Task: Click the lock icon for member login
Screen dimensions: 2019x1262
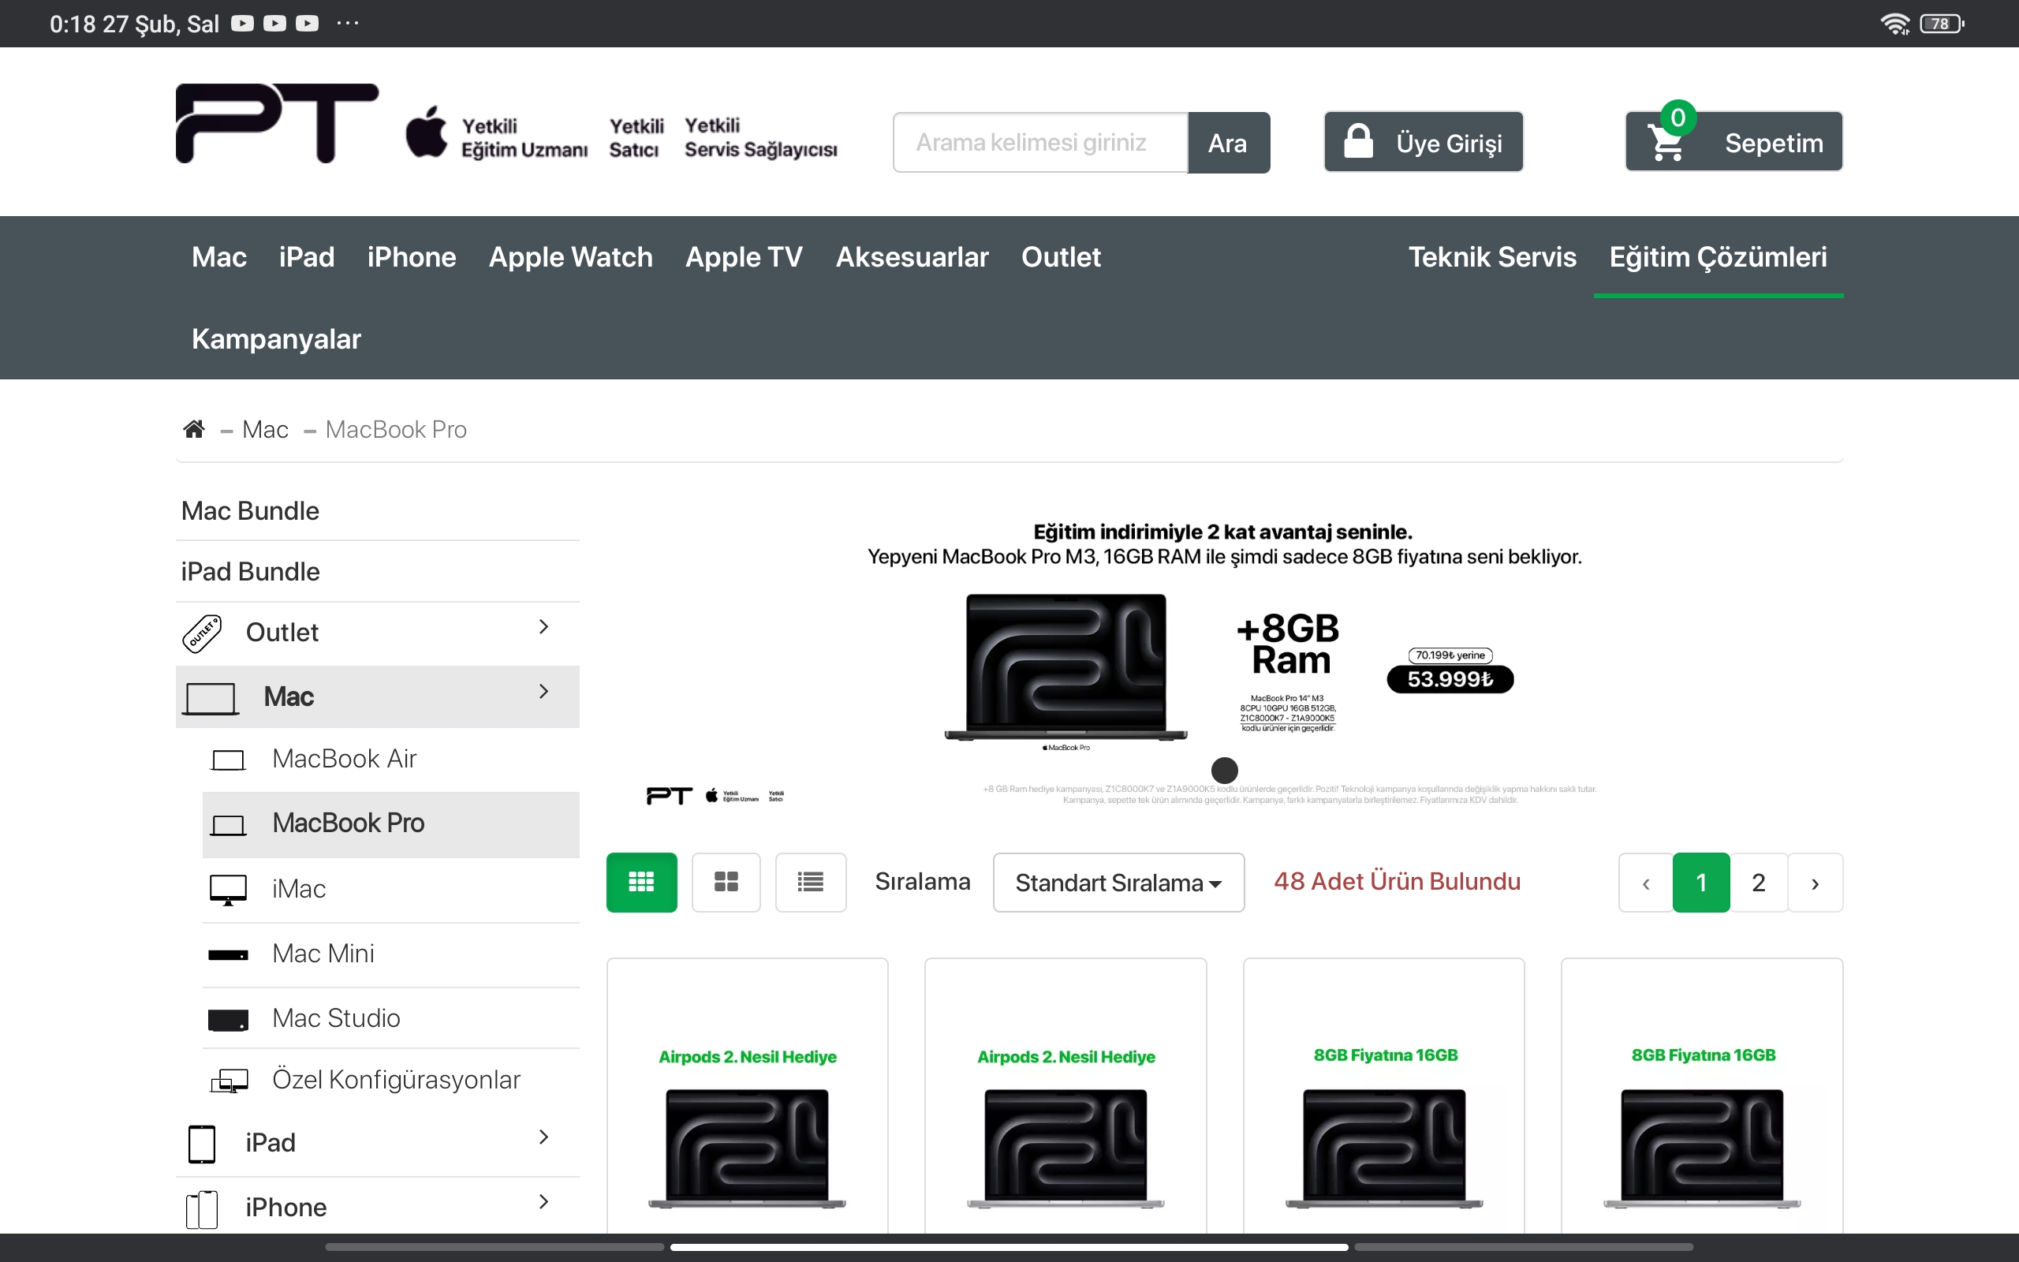Action: [1358, 142]
